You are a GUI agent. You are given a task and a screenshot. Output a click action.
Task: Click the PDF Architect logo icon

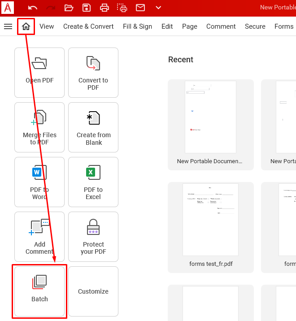coord(8,8)
